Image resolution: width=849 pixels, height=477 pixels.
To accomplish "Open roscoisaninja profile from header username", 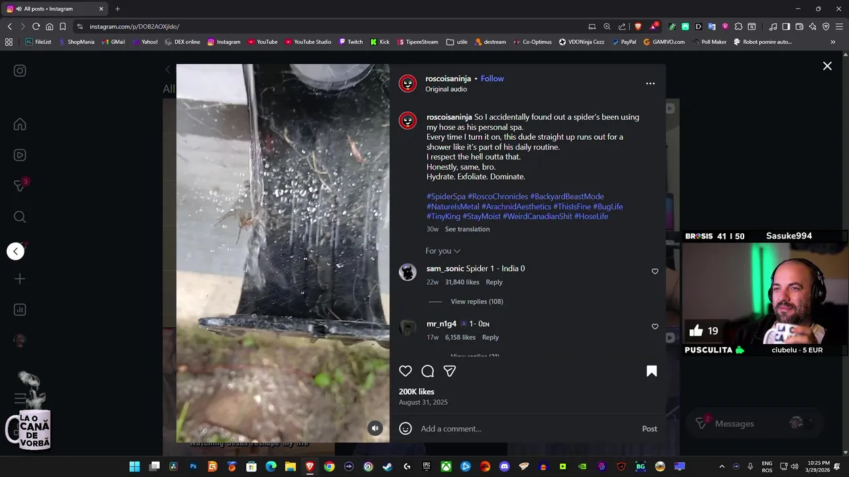I will 448,79.
